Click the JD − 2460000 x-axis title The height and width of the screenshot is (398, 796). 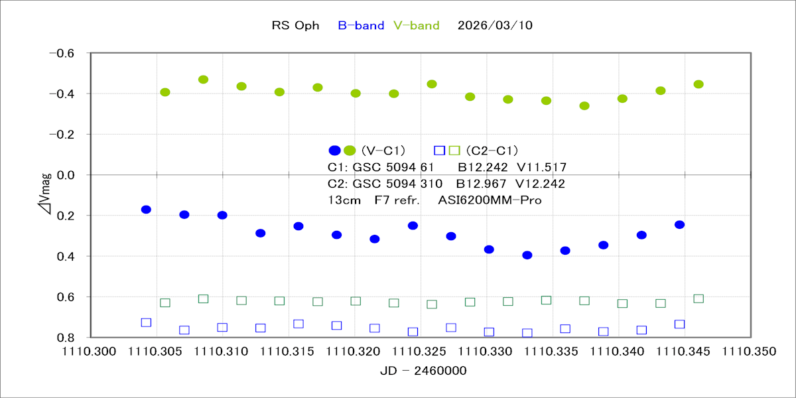423,371
